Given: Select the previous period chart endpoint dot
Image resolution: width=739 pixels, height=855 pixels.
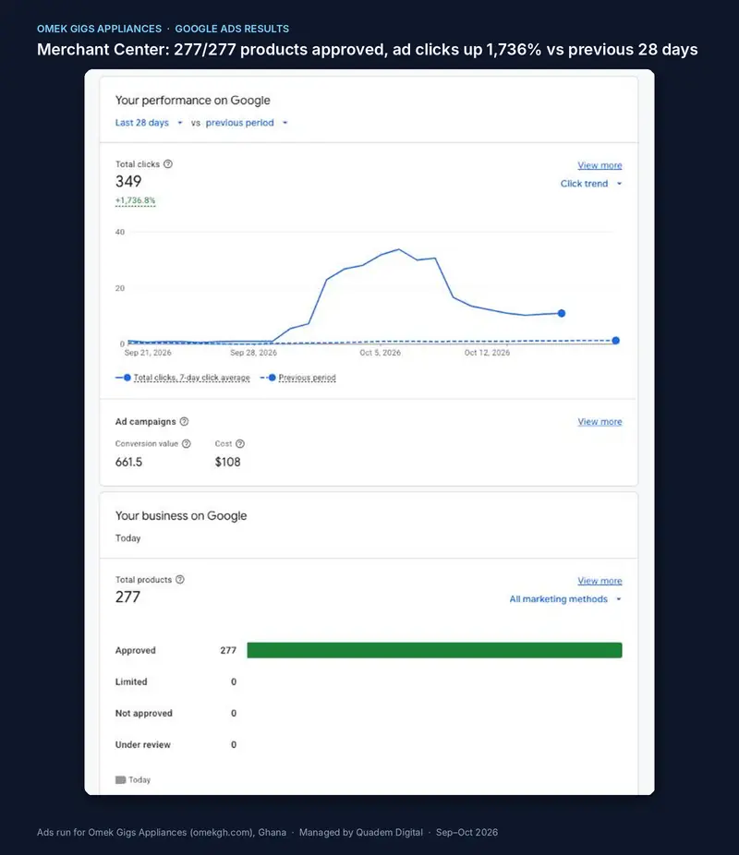Looking at the screenshot, I should pos(616,341).
